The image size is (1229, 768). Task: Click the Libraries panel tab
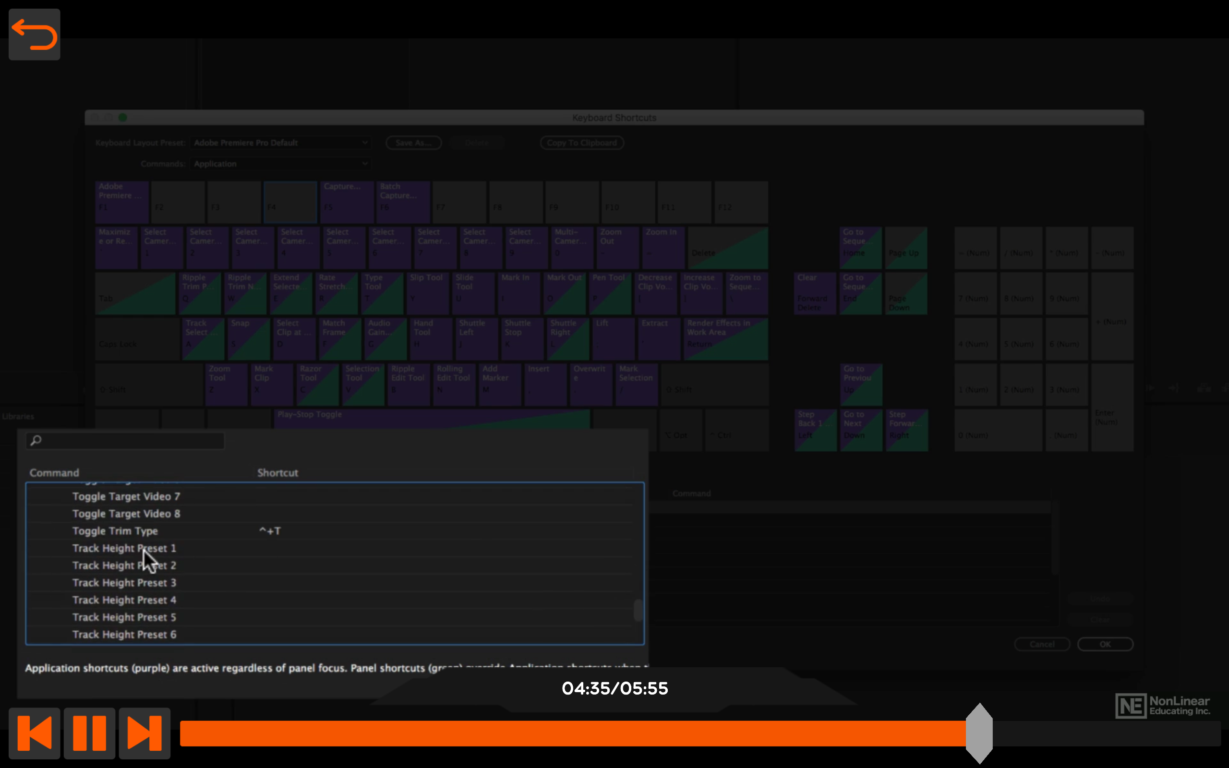point(18,416)
